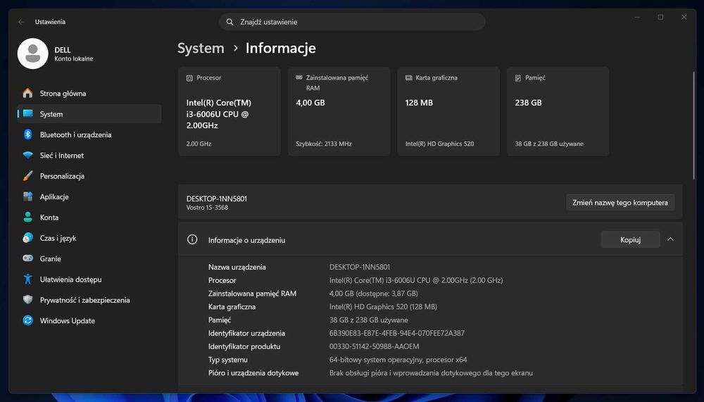704x402 pixels.
Task: Click the System monitor icon in sidebar
Action: [x=28, y=113]
